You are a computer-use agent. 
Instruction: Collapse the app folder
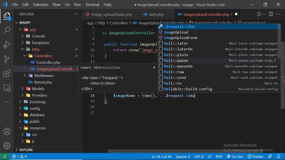(20, 29)
